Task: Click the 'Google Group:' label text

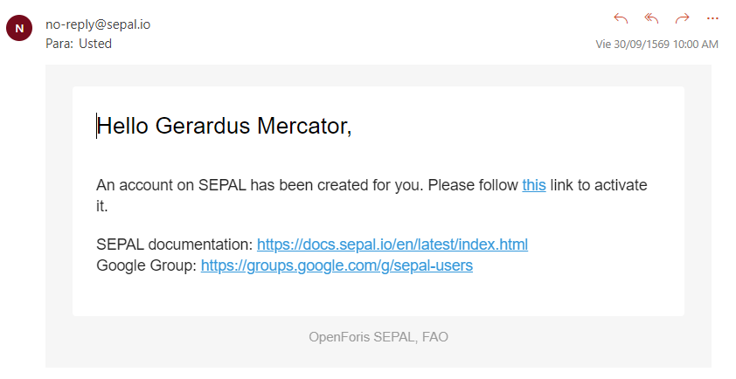Action: 147,265
